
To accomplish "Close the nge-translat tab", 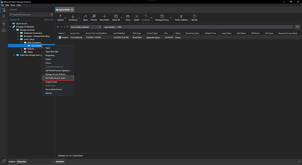I will [72, 10].
